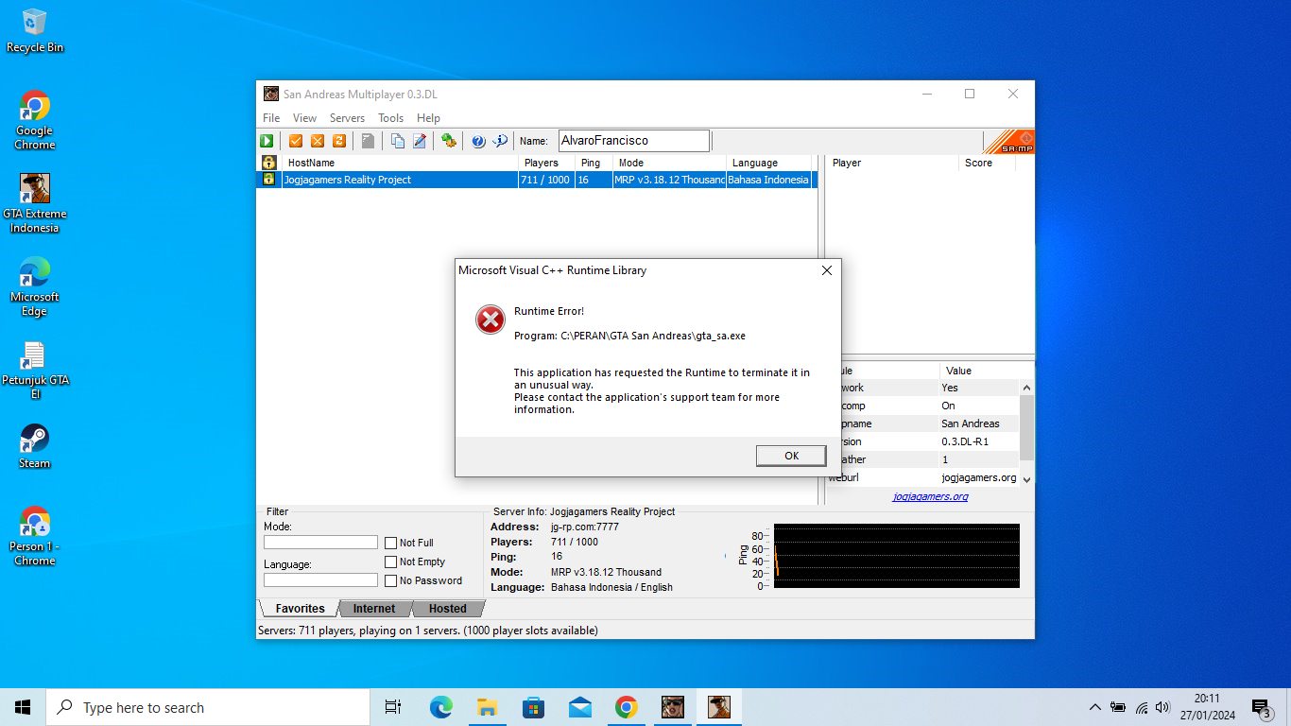Click the padlock column header icon
This screenshot has width=1291, height=726.
(268, 163)
